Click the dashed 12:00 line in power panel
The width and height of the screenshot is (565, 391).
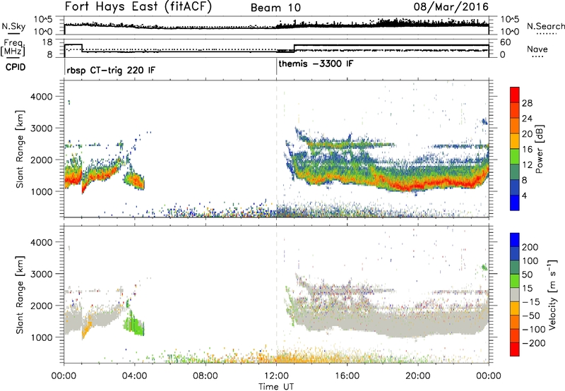click(x=276, y=148)
